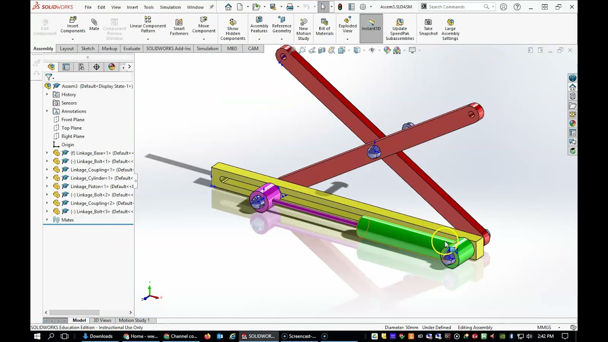Viewport: 608px width, 342px height.
Task: Open the Hide/Show Items dropdown arrow
Action: point(379,50)
